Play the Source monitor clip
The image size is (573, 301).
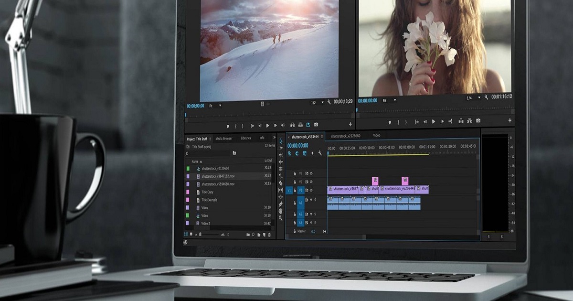pyautogui.click(x=267, y=126)
